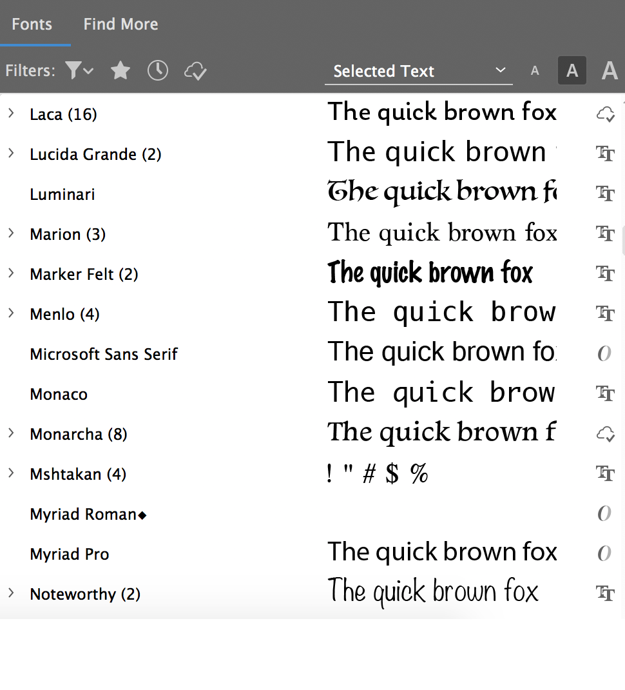This screenshot has height=690, width=625.
Task: Select the Monaco font
Action: (59, 393)
